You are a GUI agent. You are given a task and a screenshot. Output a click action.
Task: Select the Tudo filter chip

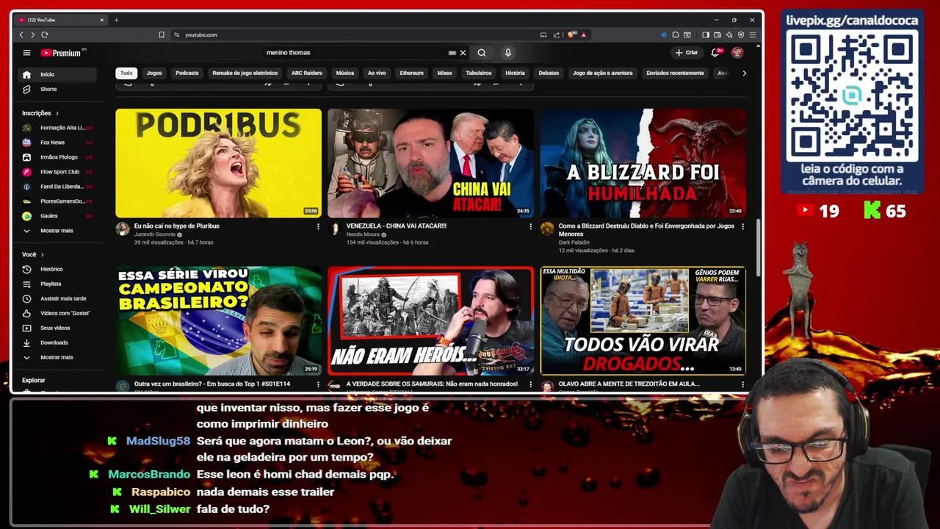tap(126, 73)
